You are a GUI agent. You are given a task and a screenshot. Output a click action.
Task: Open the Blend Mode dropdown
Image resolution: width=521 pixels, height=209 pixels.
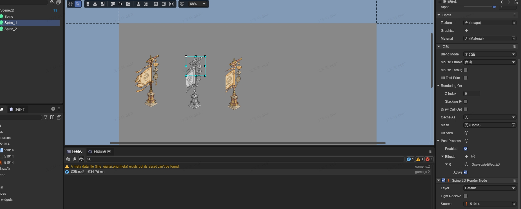pos(489,54)
